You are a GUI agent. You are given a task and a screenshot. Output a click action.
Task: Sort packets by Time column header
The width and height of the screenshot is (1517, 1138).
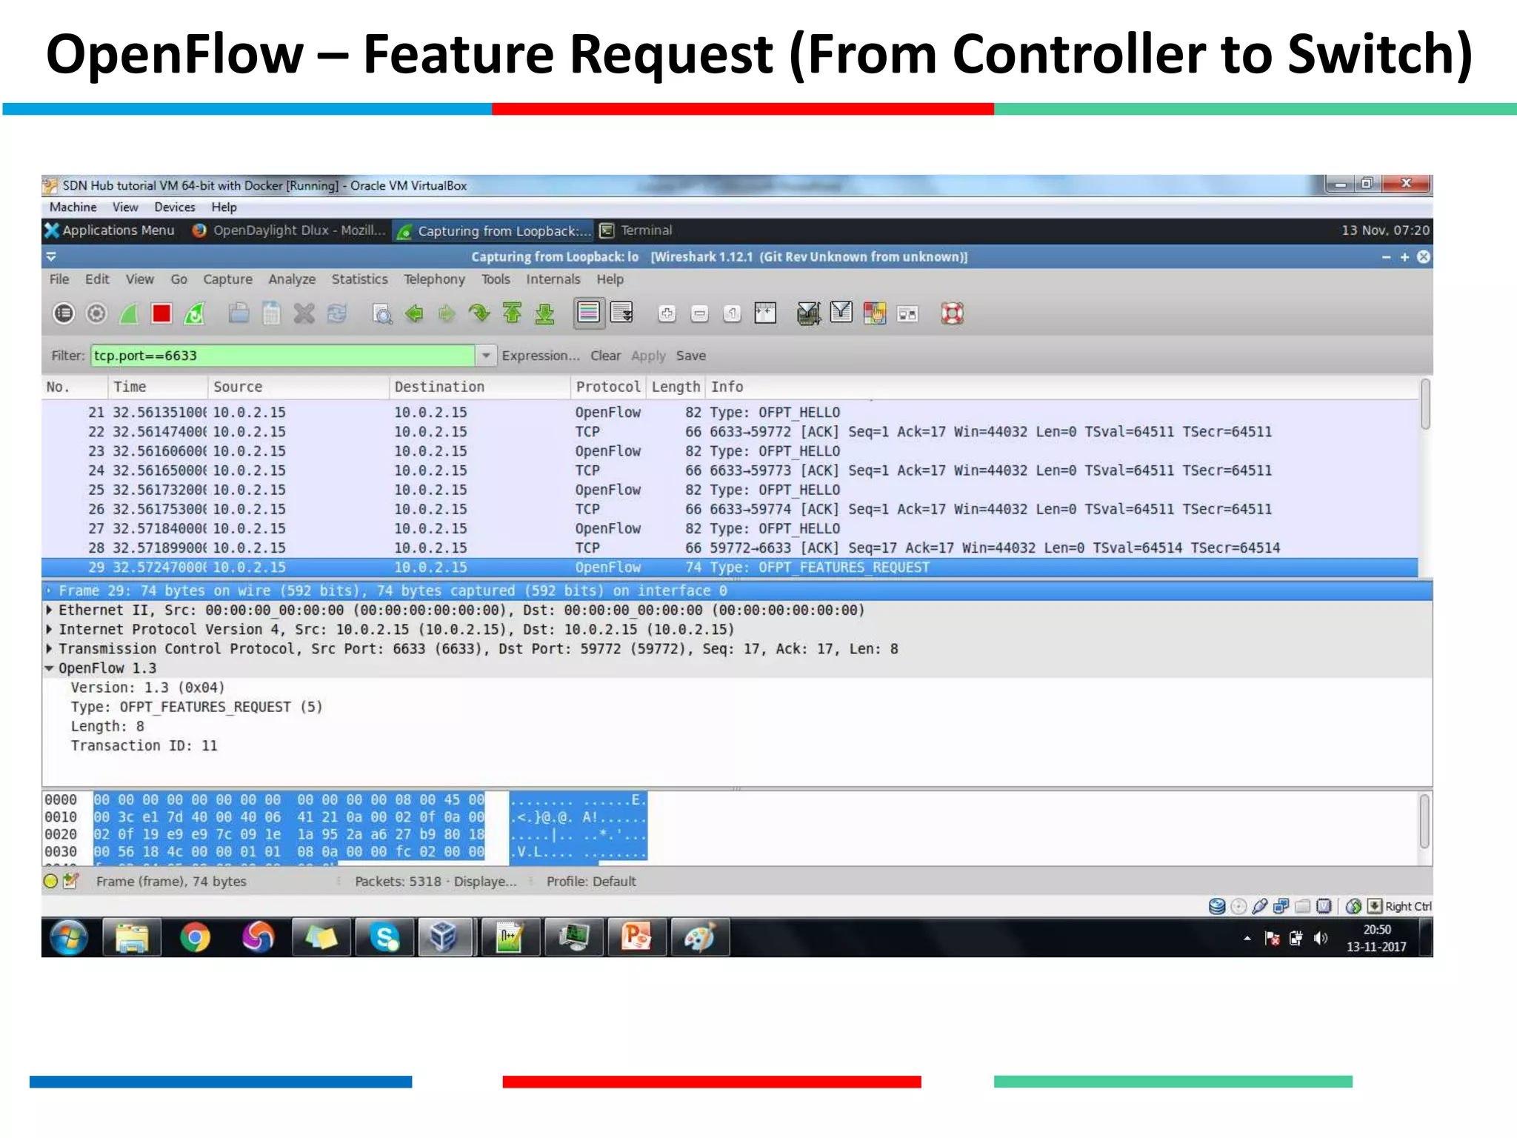(158, 387)
